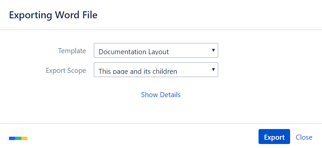Open the Template dropdown
Screen dimensions: 322x148
point(156,50)
